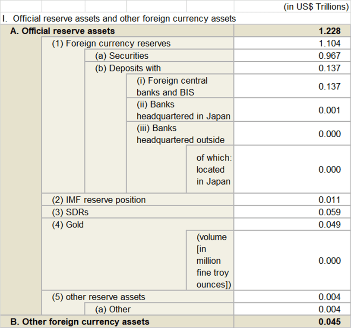Click the 0.059 SDRs value

tap(329, 212)
